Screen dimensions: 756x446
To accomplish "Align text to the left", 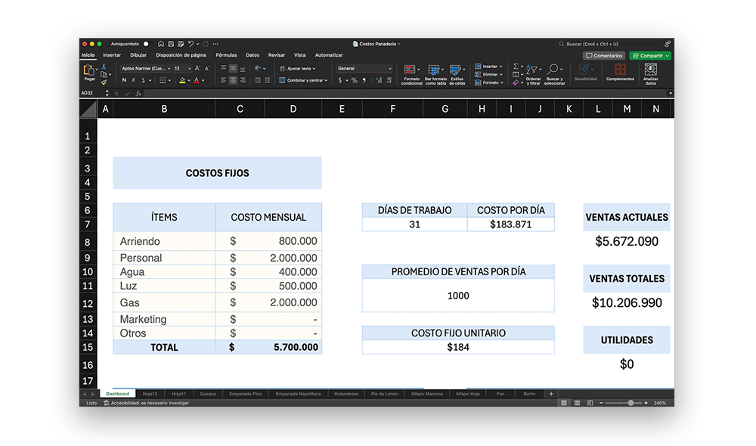I will [223, 81].
